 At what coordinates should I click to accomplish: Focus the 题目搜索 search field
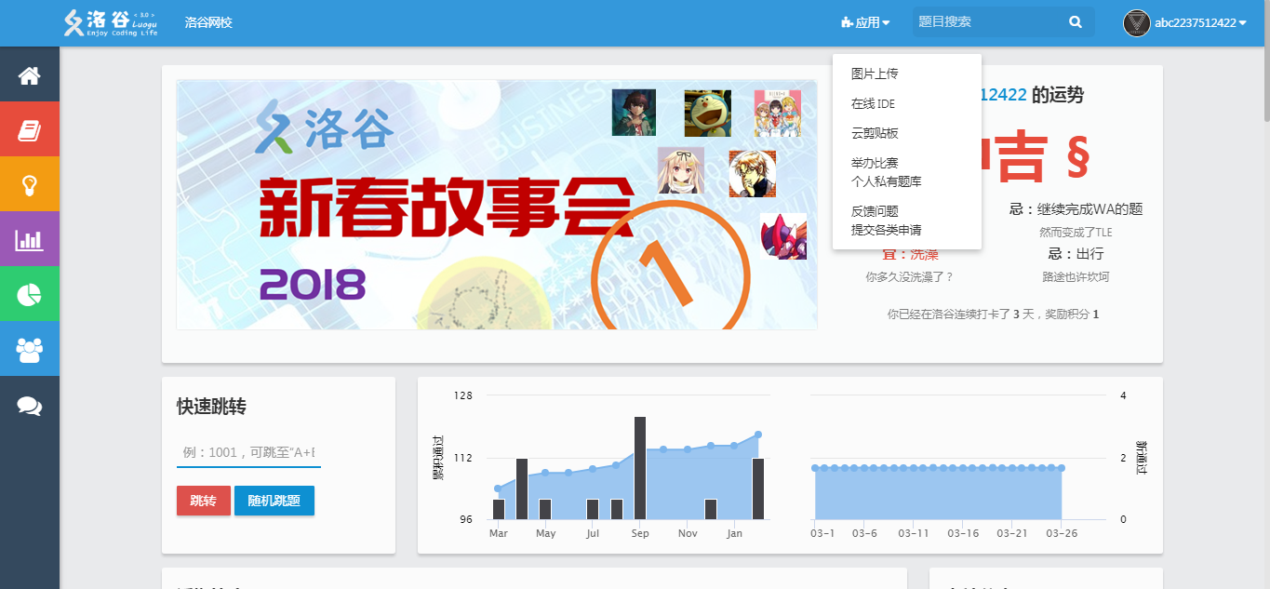click(x=988, y=22)
